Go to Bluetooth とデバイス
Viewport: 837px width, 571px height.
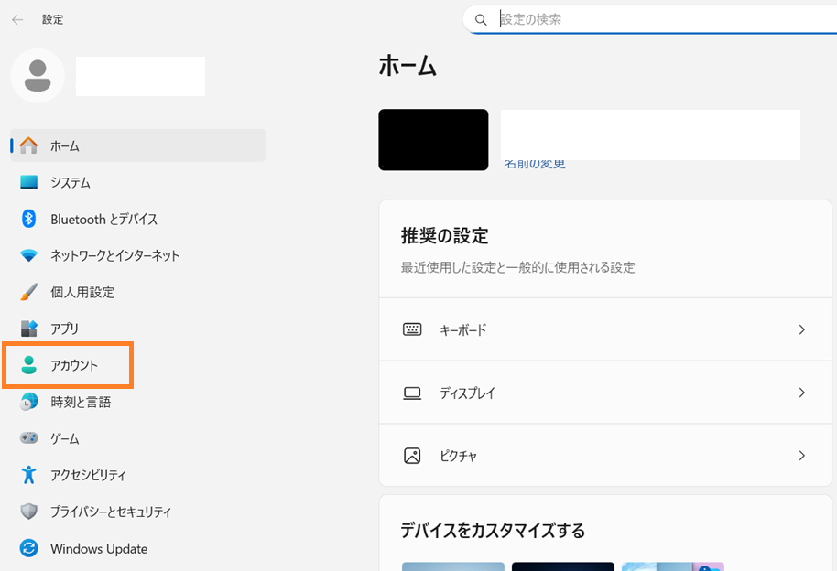coord(137,219)
